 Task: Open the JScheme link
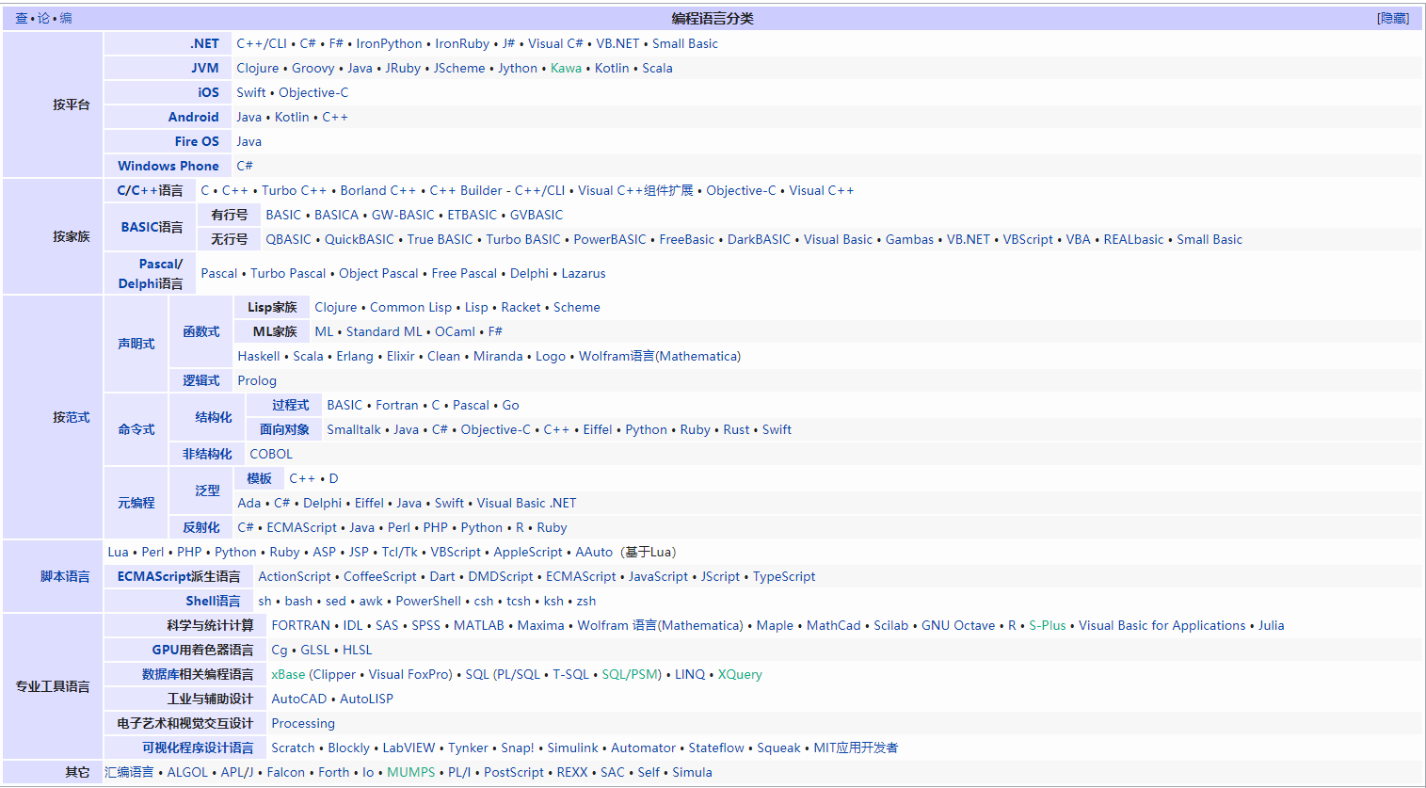[x=459, y=68]
